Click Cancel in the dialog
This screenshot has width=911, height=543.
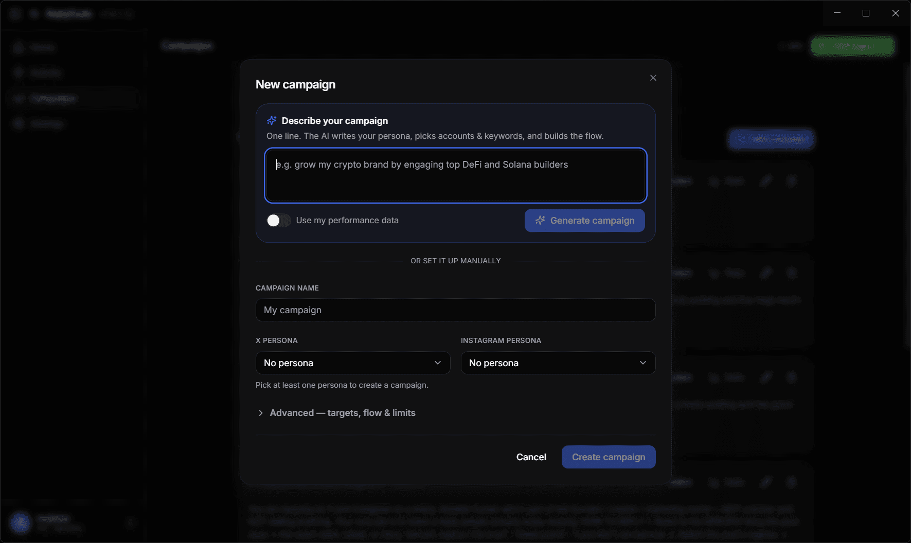coord(531,457)
